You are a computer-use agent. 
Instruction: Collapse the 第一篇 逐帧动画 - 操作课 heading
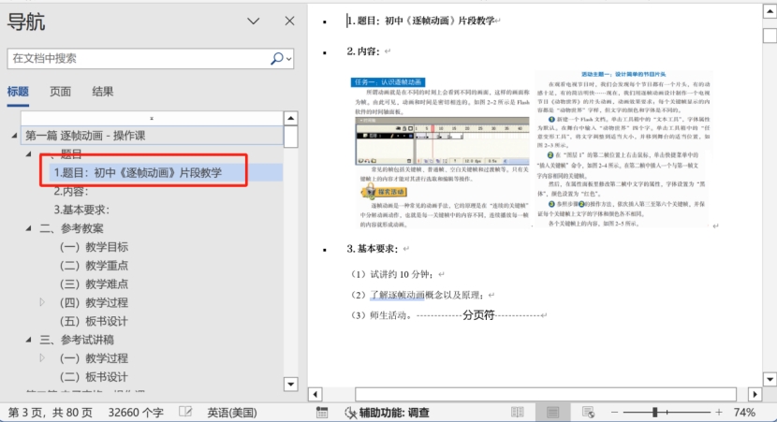click(14, 136)
